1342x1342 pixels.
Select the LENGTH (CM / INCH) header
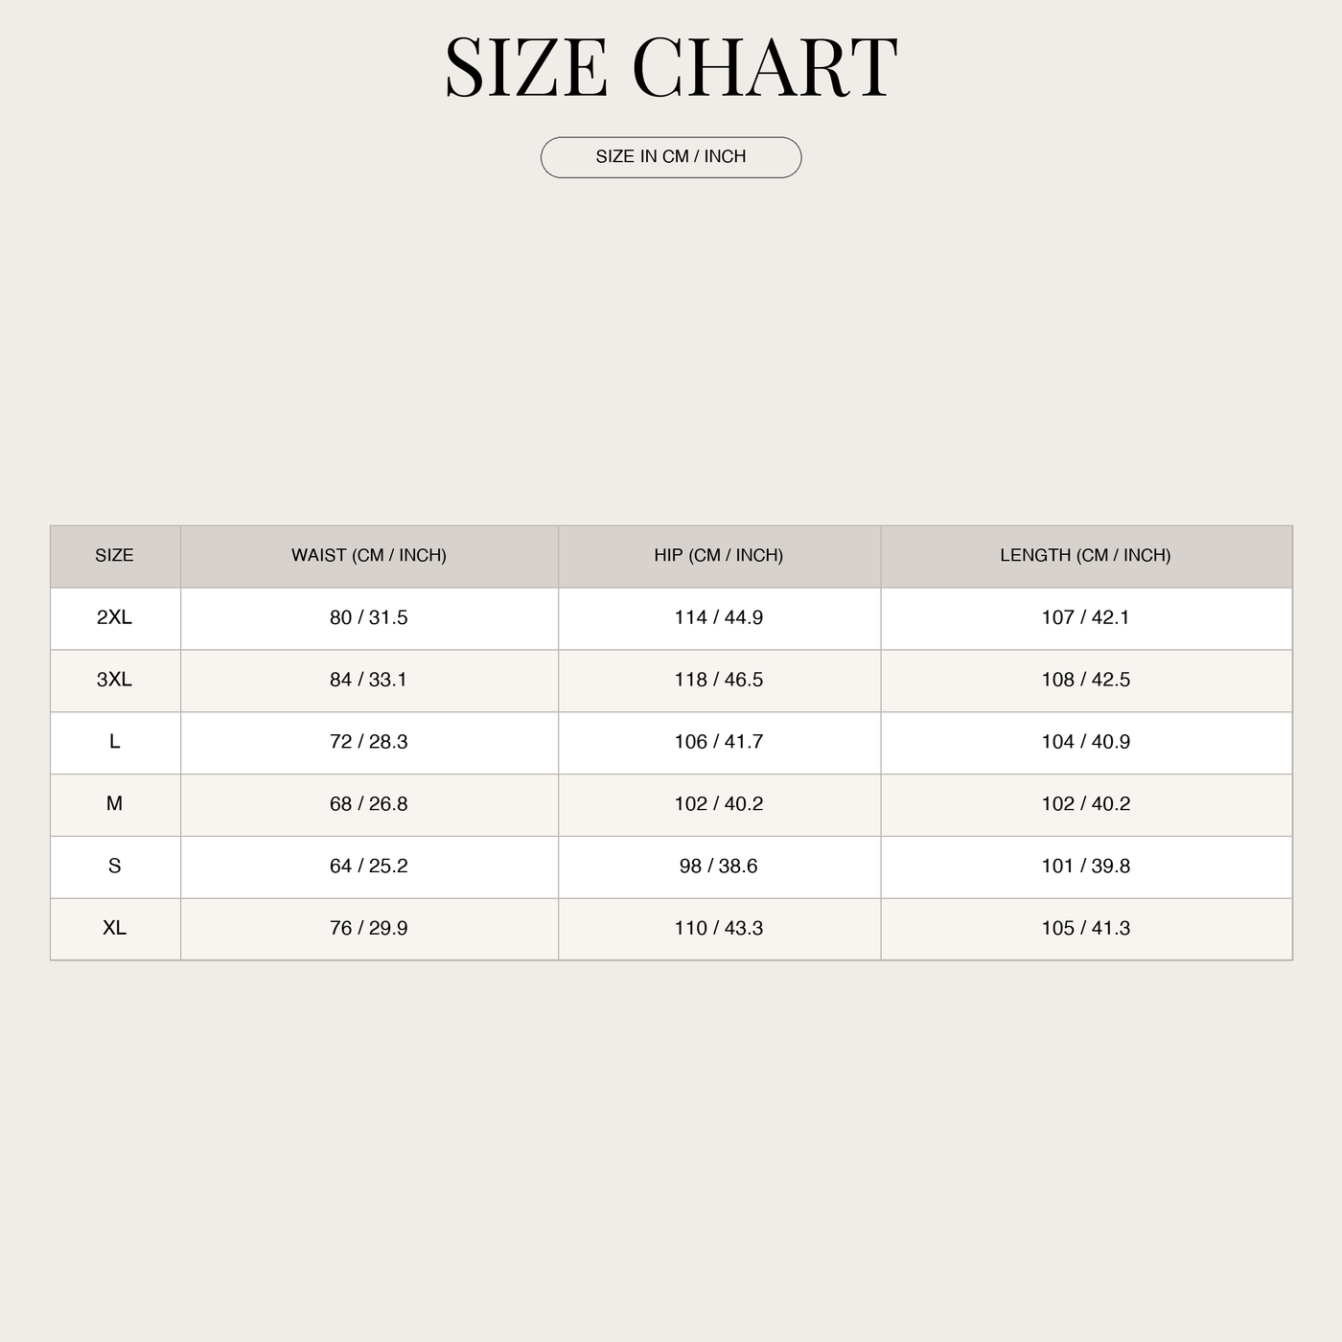pyautogui.click(x=1086, y=556)
